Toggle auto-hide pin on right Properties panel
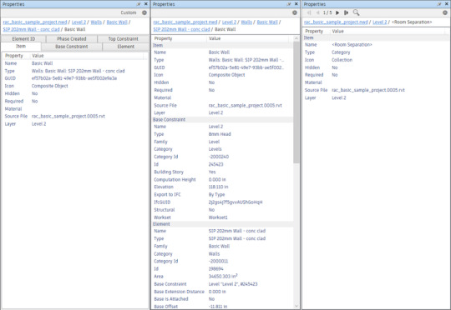 tap(439, 4)
